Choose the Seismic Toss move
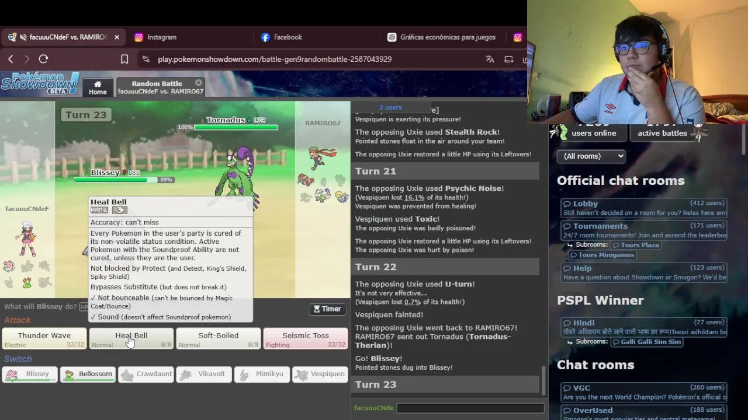Viewport: 748px width, 420px height. tap(305, 339)
